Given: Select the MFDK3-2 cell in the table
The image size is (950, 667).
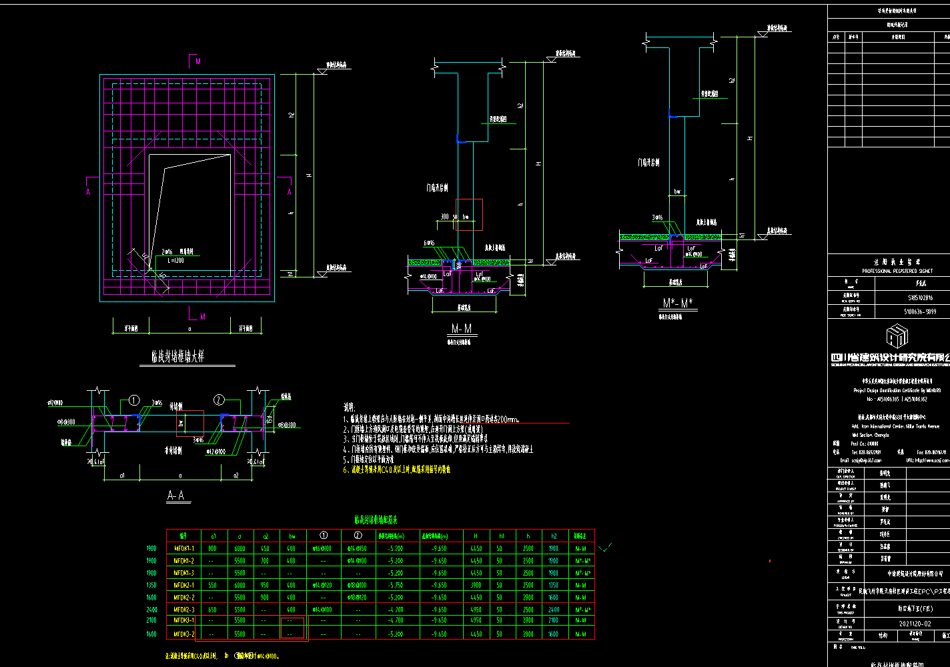Looking at the screenshot, I should [183, 634].
